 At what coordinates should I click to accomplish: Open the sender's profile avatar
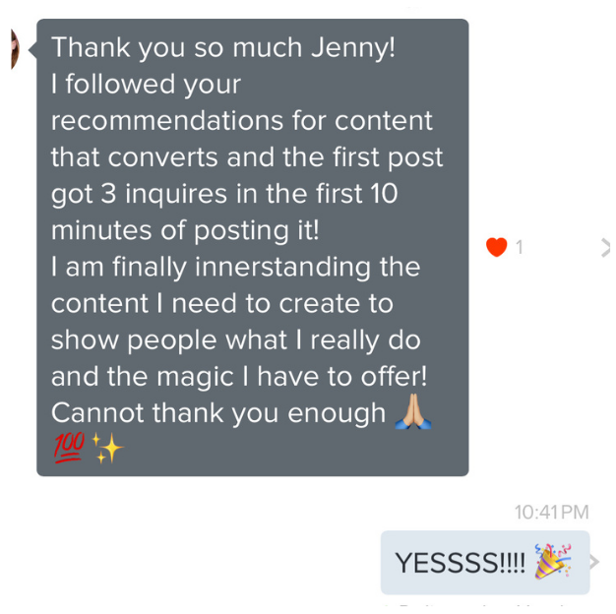(x=15, y=49)
